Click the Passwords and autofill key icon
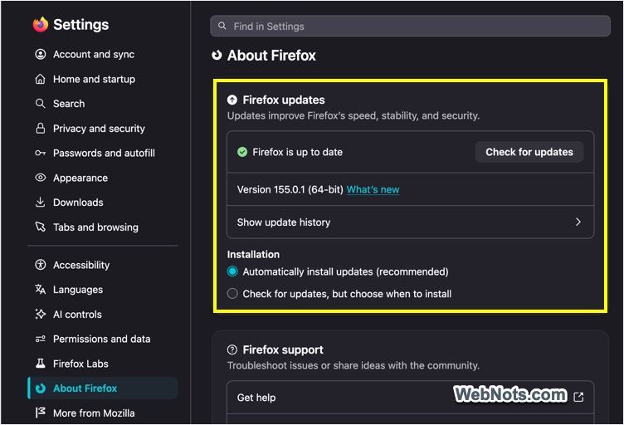624x425 pixels. 40,153
